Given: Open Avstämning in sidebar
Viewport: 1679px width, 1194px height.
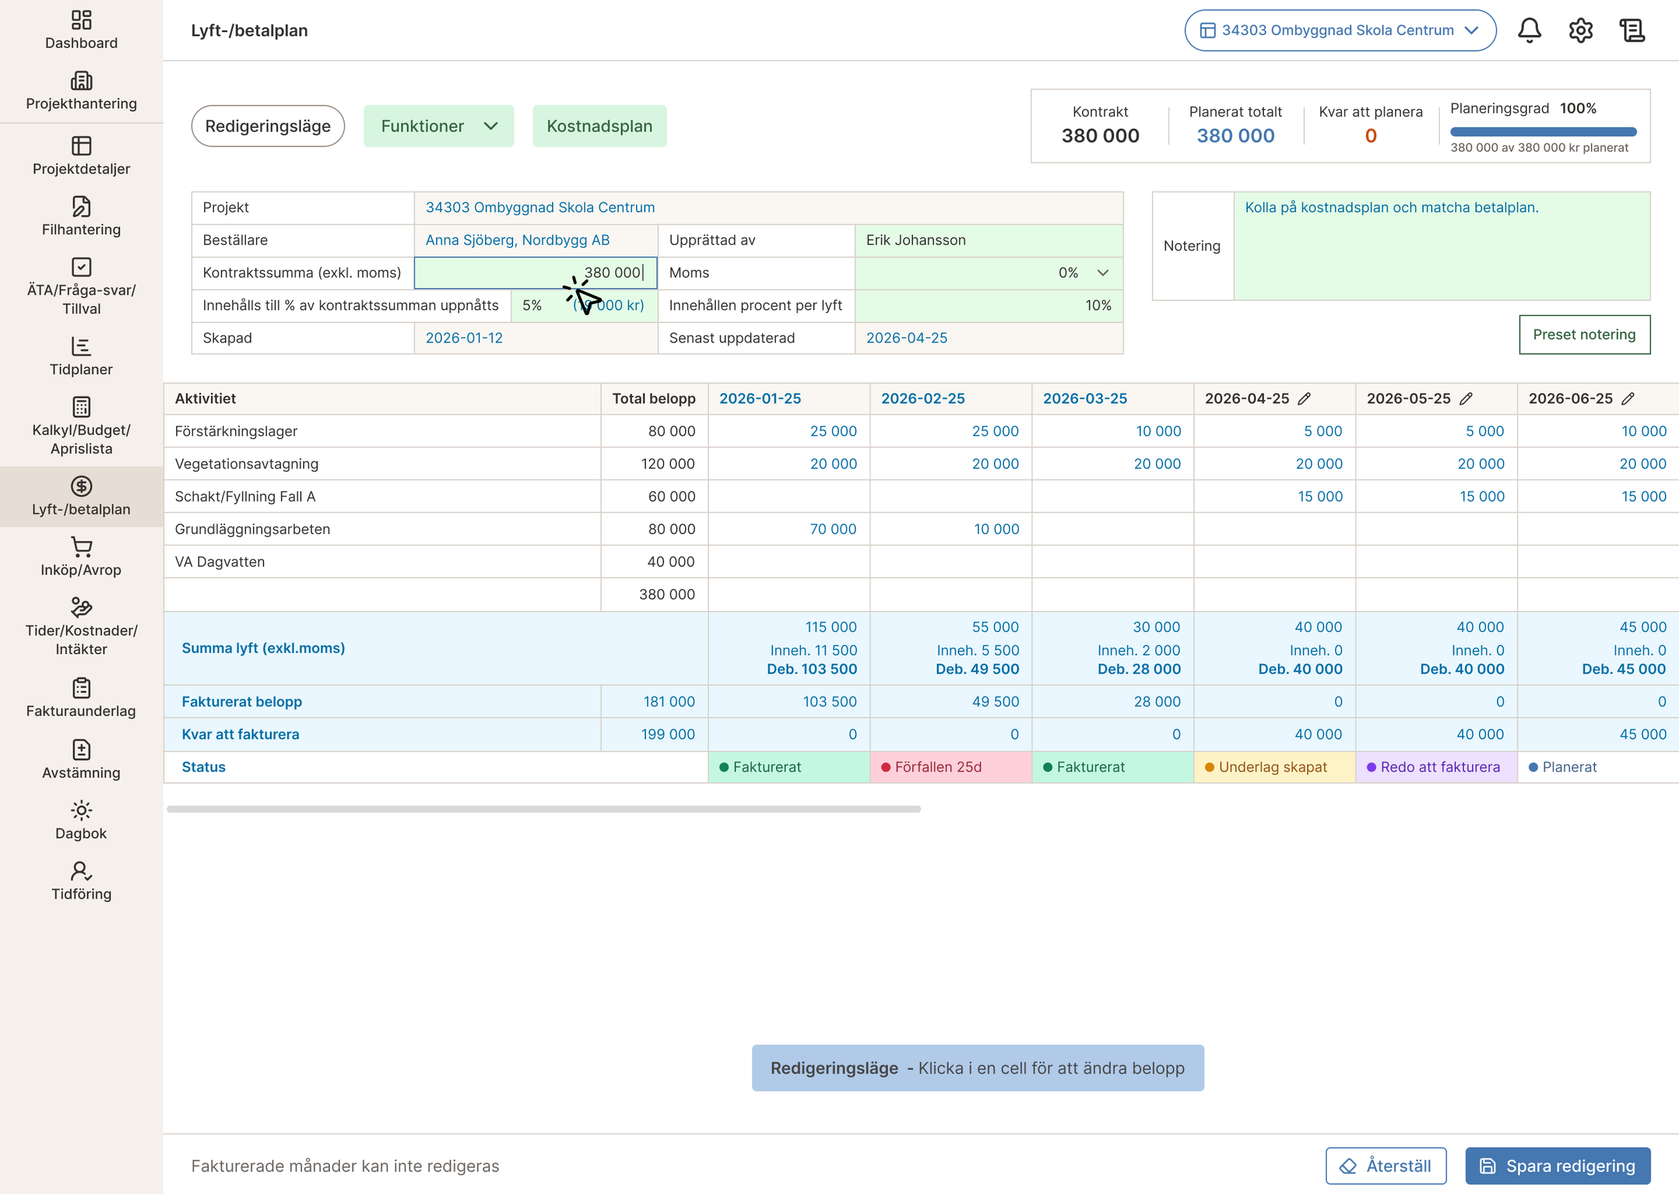Looking at the screenshot, I should pyautogui.click(x=81, y=760).
